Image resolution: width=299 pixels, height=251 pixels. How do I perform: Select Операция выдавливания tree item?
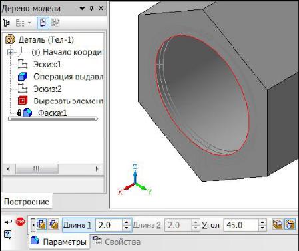[x=69, y=77]
